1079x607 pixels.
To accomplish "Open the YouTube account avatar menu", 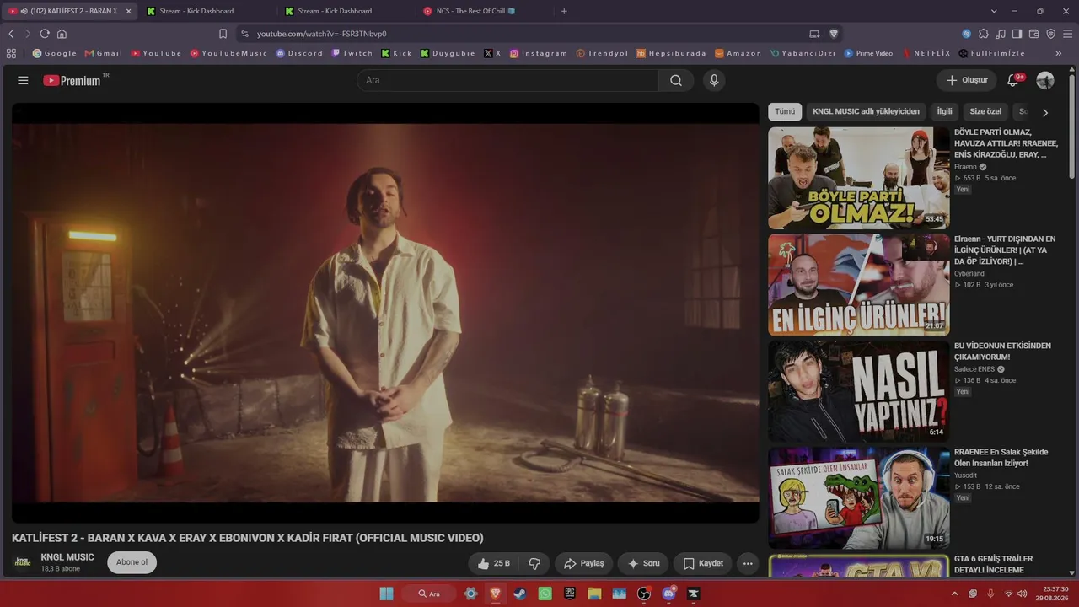I will pos(1045,80).
